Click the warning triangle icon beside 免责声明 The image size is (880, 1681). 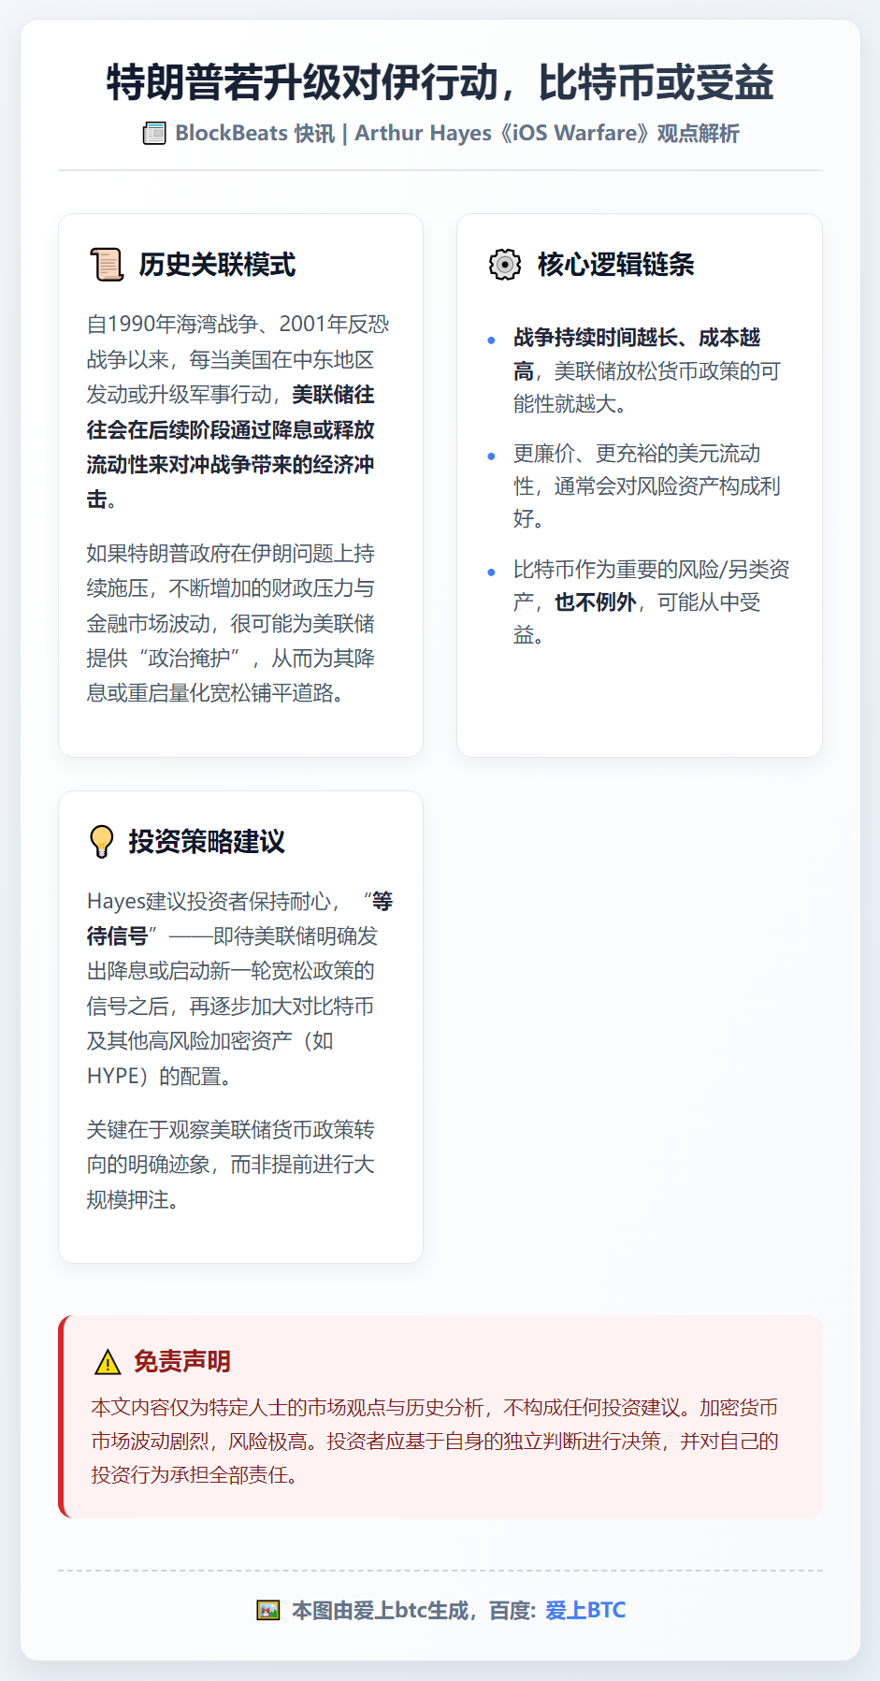(108, 1362)
